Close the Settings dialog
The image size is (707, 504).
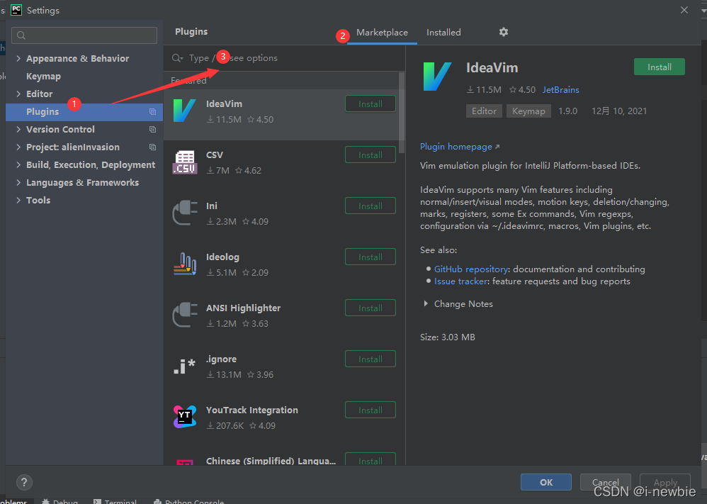tap(684, 10)
